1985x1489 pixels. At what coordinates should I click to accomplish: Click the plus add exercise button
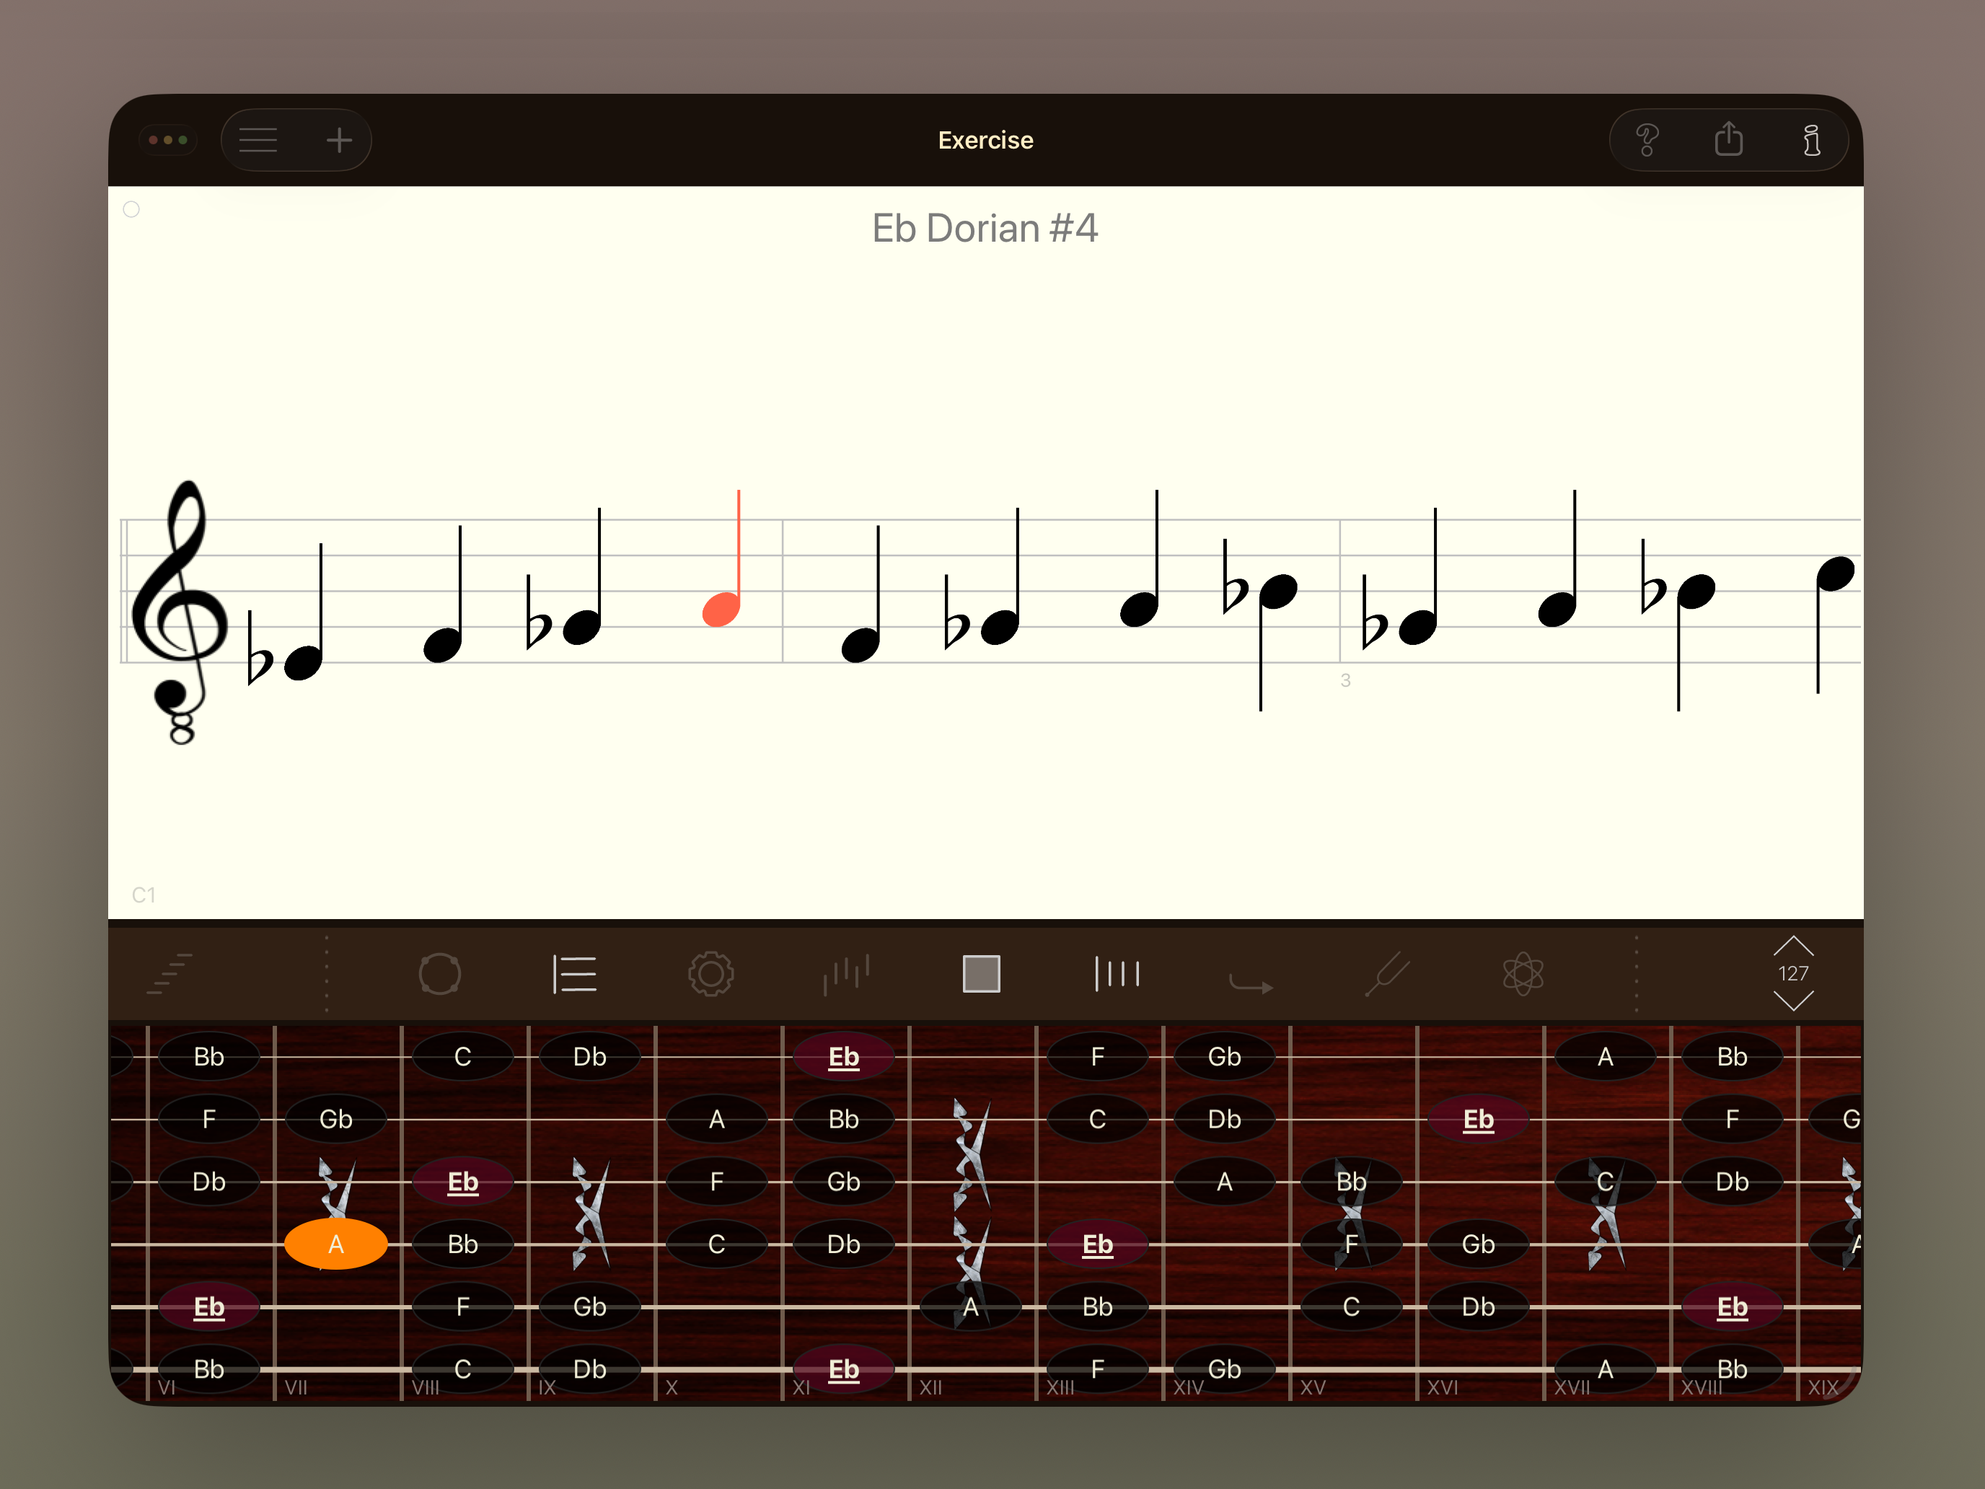(x=338, y=140)
